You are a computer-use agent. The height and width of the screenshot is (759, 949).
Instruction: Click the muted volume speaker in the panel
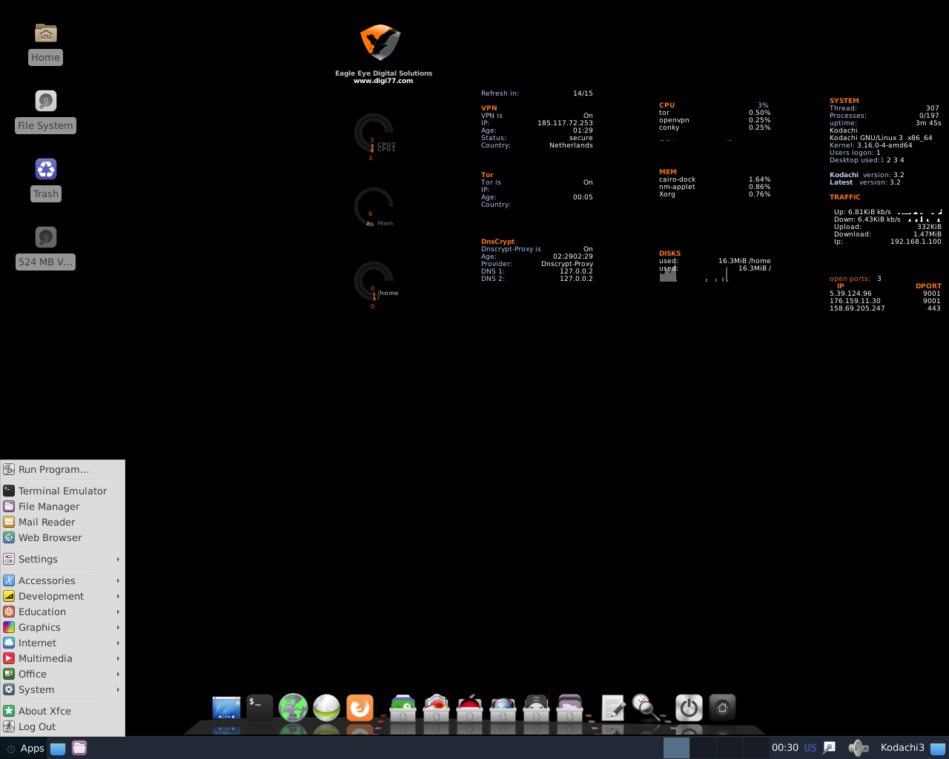pos(858,748)
